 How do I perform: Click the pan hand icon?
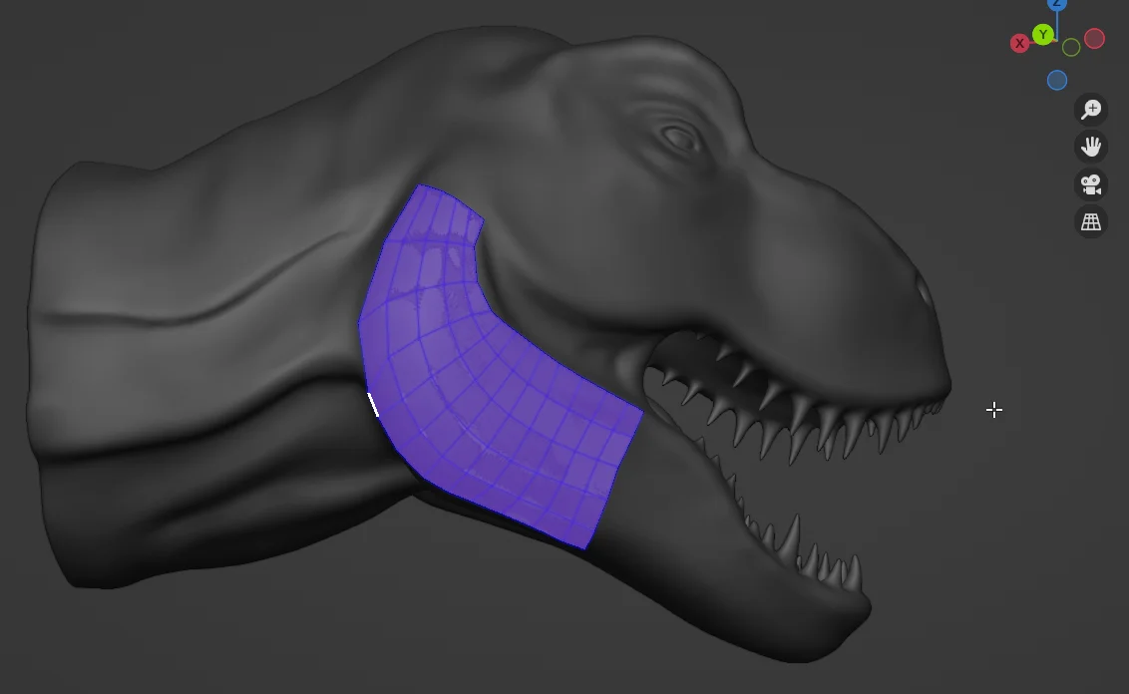[x=1091, y=147]
